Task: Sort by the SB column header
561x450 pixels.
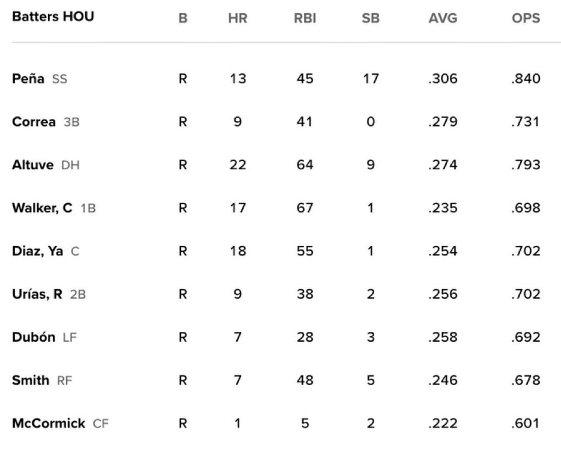Action: point(371,19)
